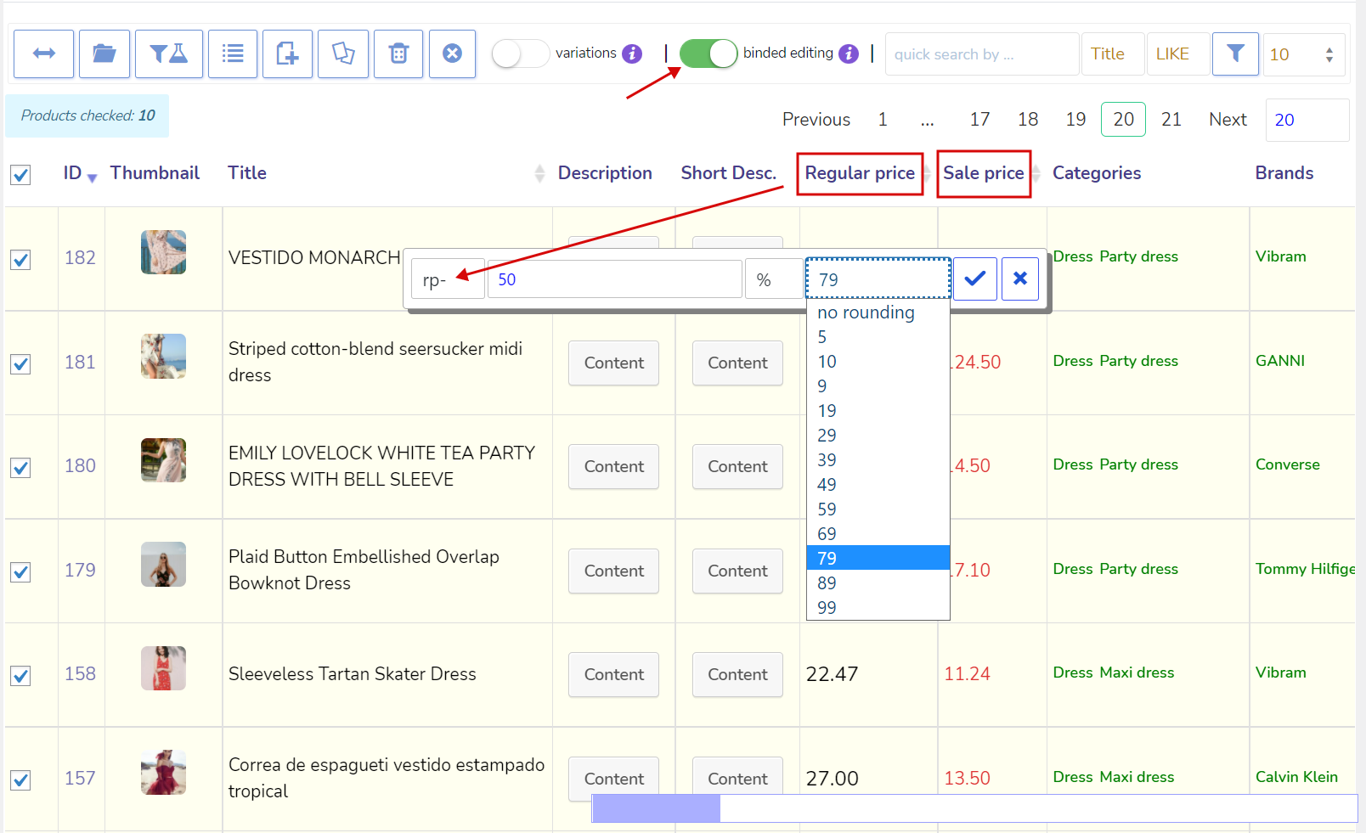Open the % unit dropdown
This screenshot has width=1366, height=833.
[x=774, y=279]
